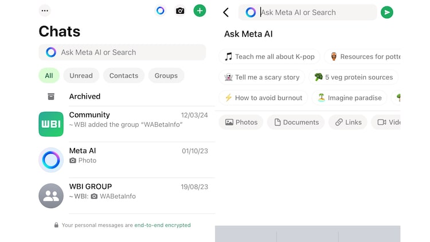Choose 'Teach me all about K-pop' suggestion
The image size is (430, 242).
268,57
